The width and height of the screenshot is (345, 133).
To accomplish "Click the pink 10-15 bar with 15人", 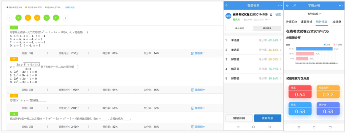I will click(x=305, y=54).
